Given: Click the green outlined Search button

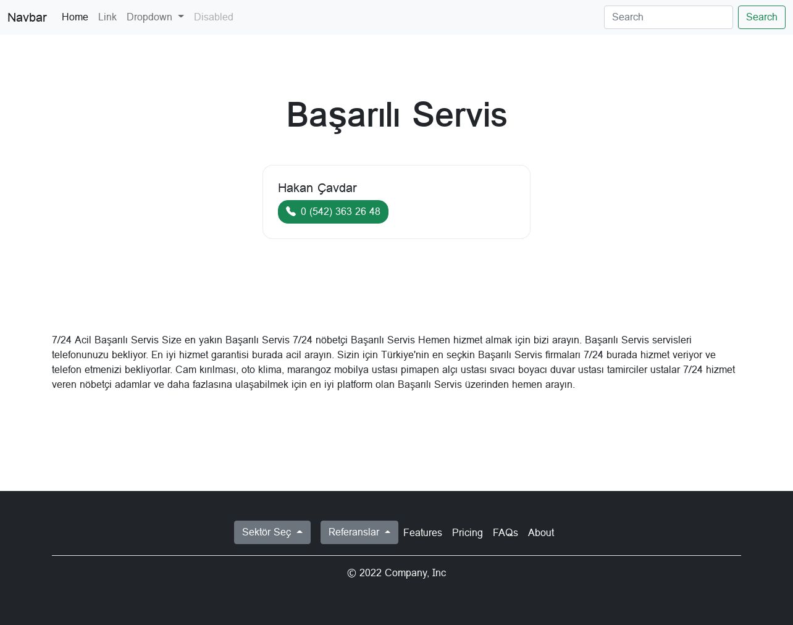Looking at the screenshot, I should point(762,17).
